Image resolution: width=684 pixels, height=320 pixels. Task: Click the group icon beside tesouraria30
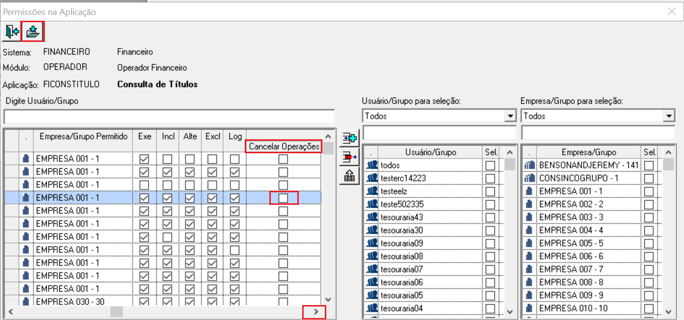pyautogui.click(x=372, y=230)
